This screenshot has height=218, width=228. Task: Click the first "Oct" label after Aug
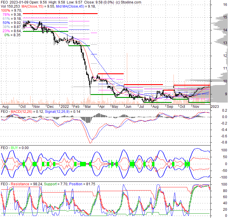tap(23, 107)
